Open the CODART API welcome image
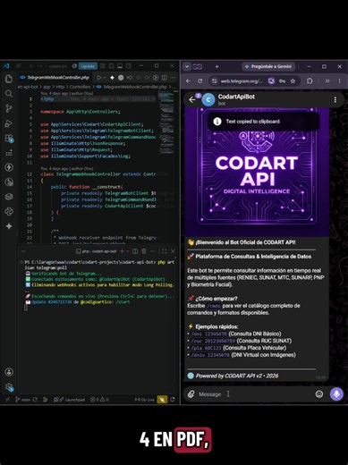The height and width of the screenshot is (465, 348). click(x=257, y=172)
